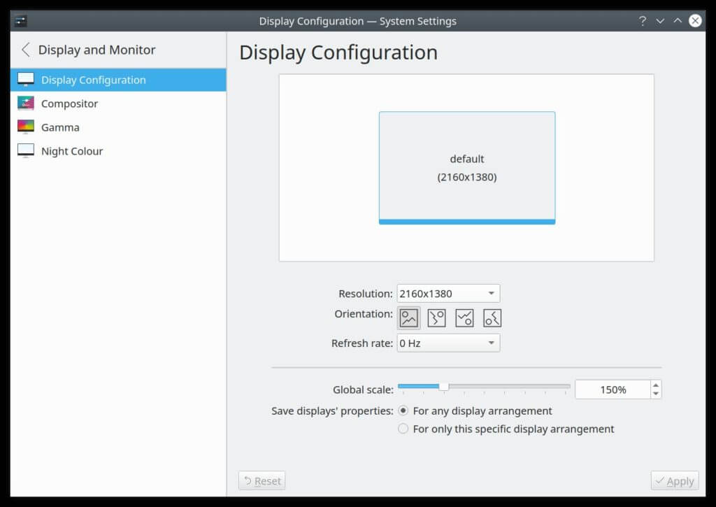Select flipped portrait orientation

492,317
